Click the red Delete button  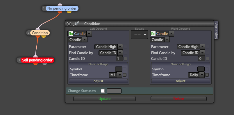click(x=179, y=99)
